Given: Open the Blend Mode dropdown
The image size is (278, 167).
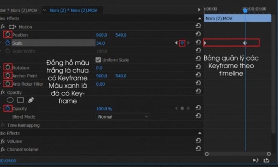Looking at the screenshot, I should pyautogui.click(x=123, y=117).
